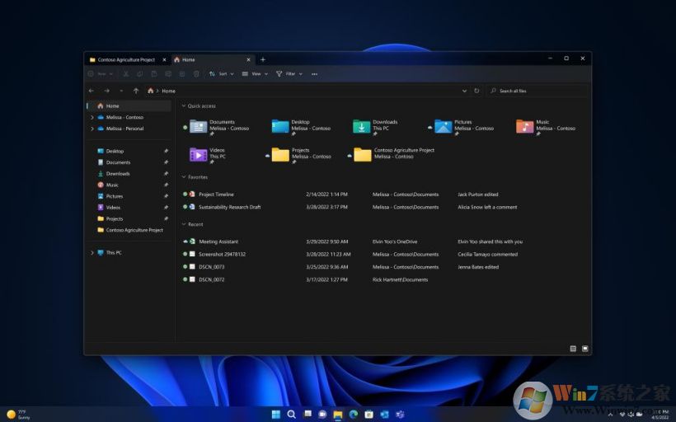
Task: Go up one folder level
Action: click(136, 91)
